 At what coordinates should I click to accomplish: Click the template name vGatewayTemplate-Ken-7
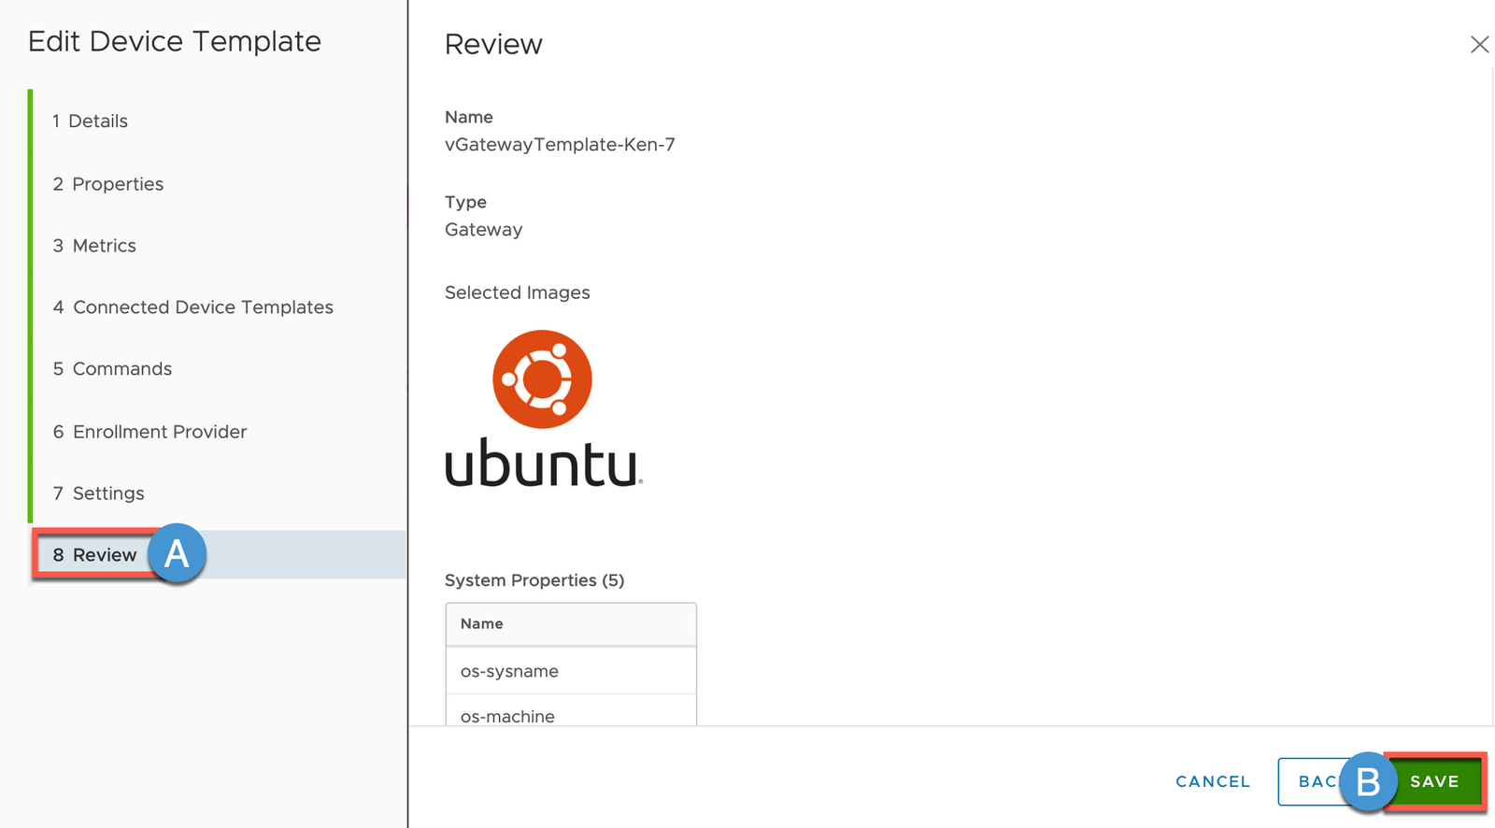pyautogui.click(x=560, y=145)
